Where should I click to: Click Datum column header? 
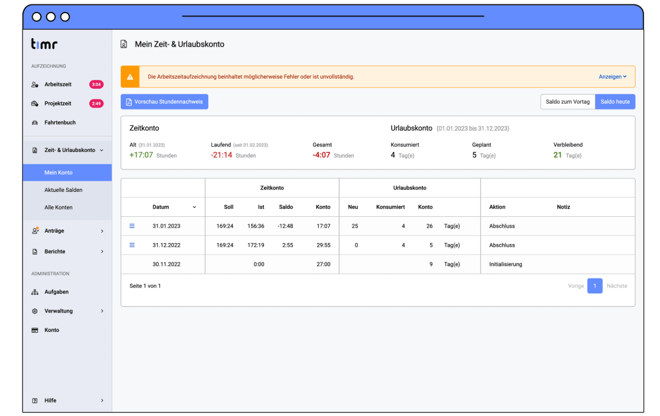(x=160, y=207)
